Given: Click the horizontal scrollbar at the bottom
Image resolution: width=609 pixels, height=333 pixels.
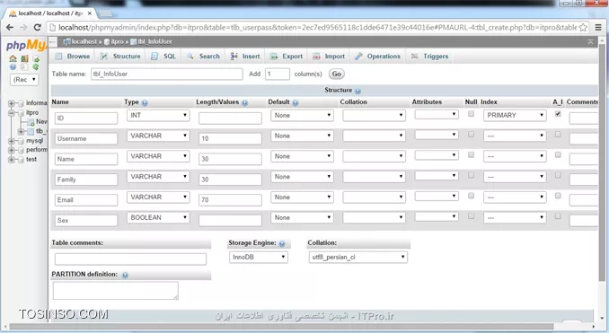Looking at the screenshot, I should (281, 327).
